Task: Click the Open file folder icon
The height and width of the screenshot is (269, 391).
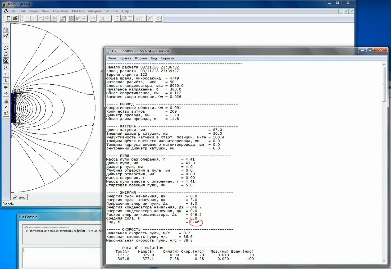Action: [x=15, y=18]
